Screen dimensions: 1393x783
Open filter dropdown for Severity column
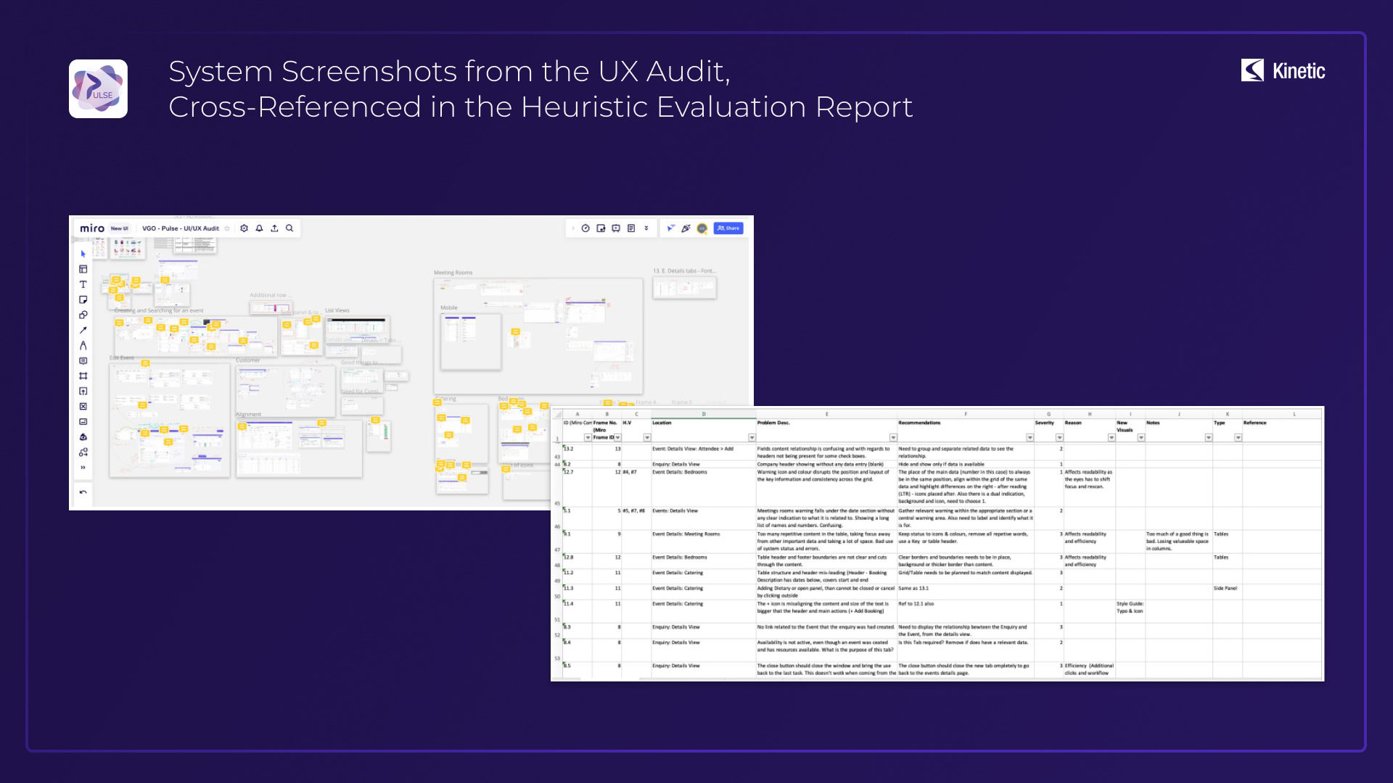coord(1059,438)
